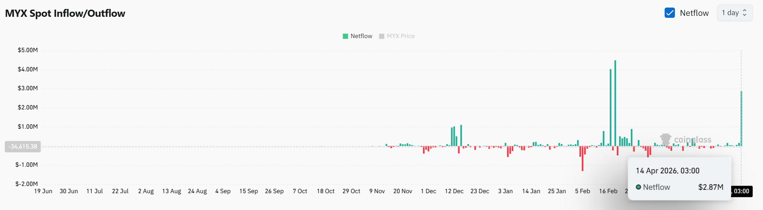Click the black 03:00 time marker on x-axis

click(741, 191)
